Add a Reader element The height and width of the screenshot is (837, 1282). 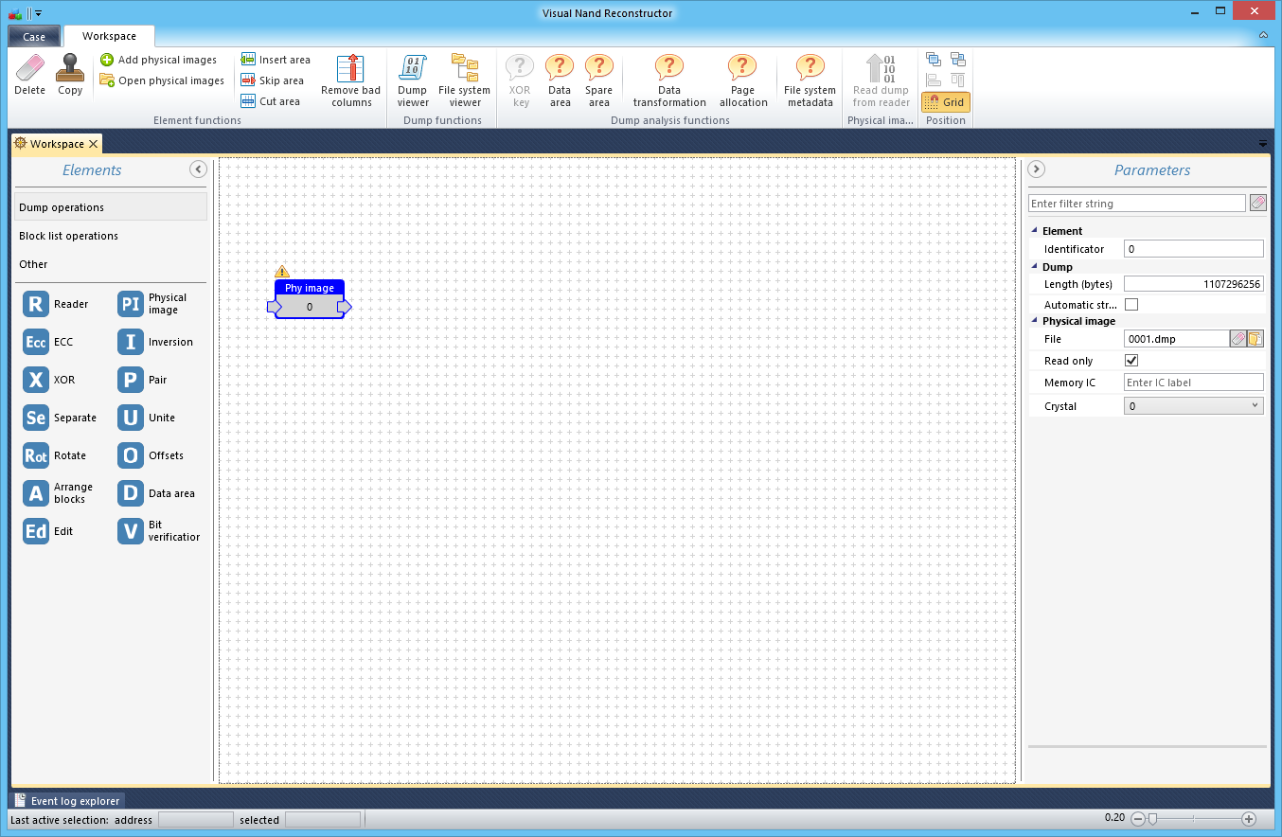(x=57, y=304)
